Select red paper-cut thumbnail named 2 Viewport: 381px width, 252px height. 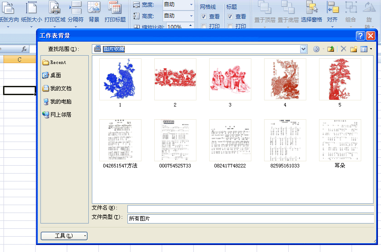(175, 79)
